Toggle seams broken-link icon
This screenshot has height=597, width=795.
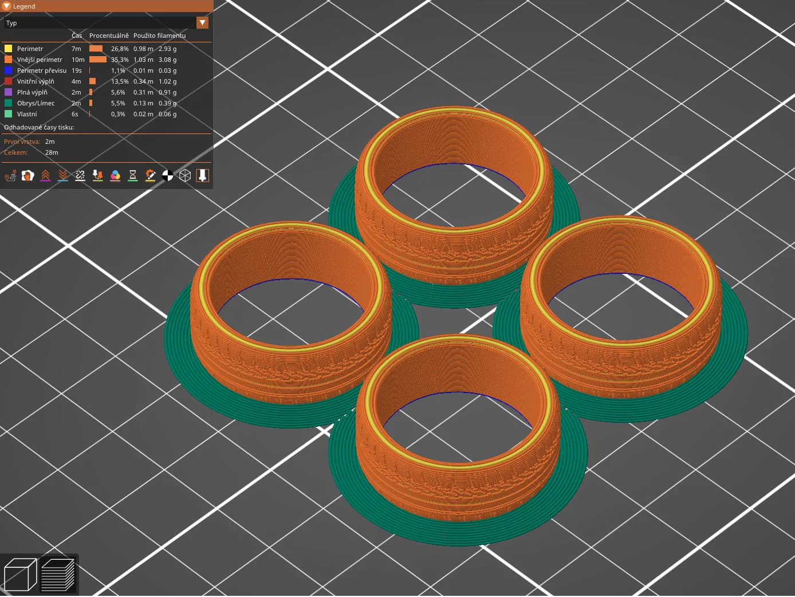(x=80, y=176)
